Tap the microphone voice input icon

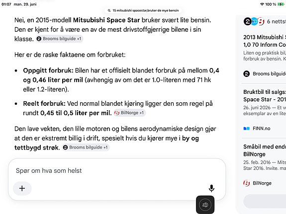pos(211,188)
